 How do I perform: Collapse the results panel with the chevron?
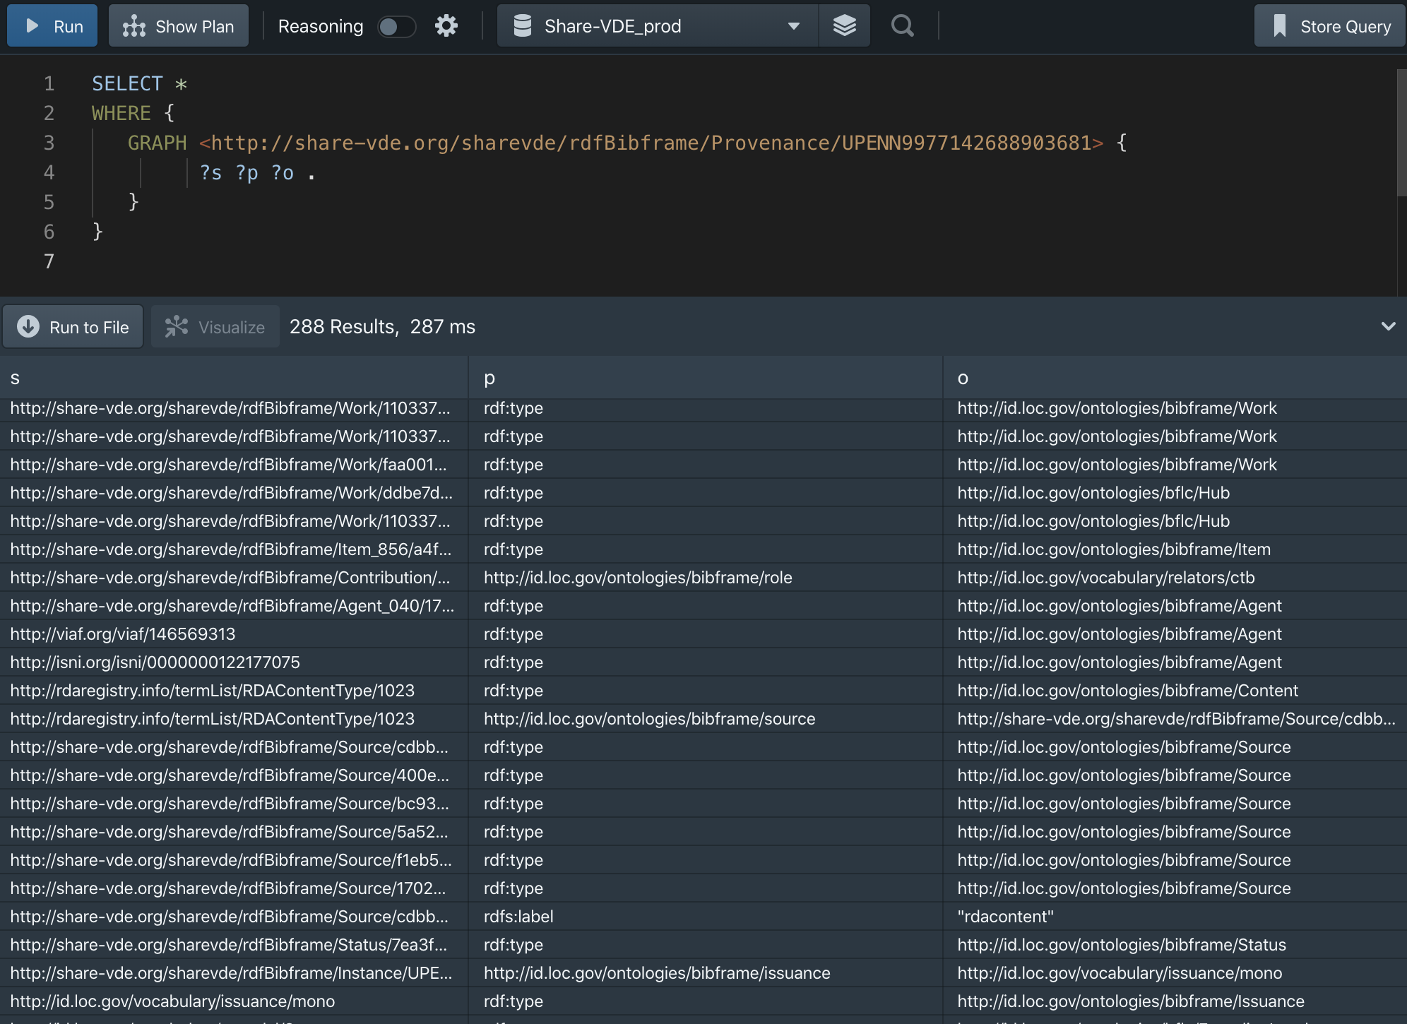click(1389, 326)
